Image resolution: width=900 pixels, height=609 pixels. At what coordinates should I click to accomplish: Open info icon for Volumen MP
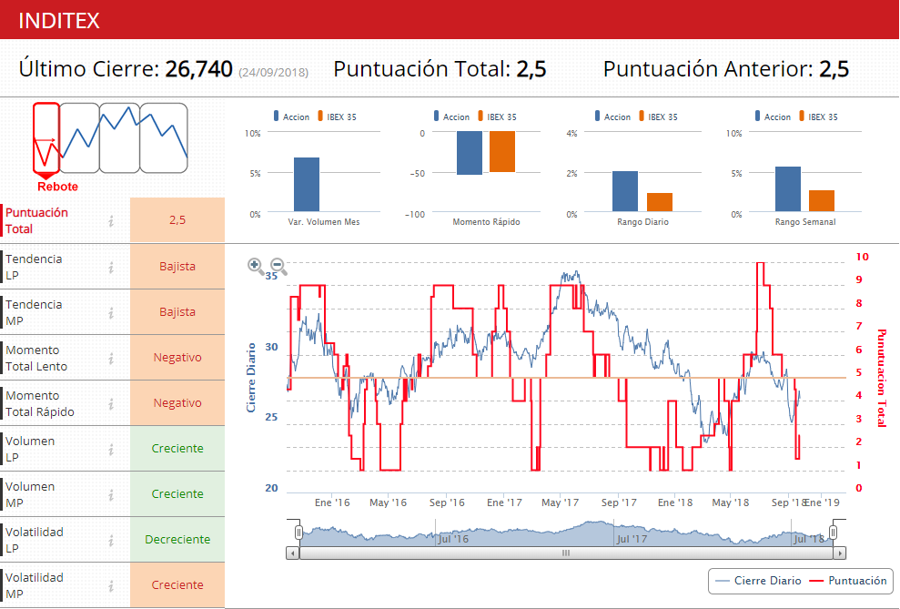coord(111,494)
